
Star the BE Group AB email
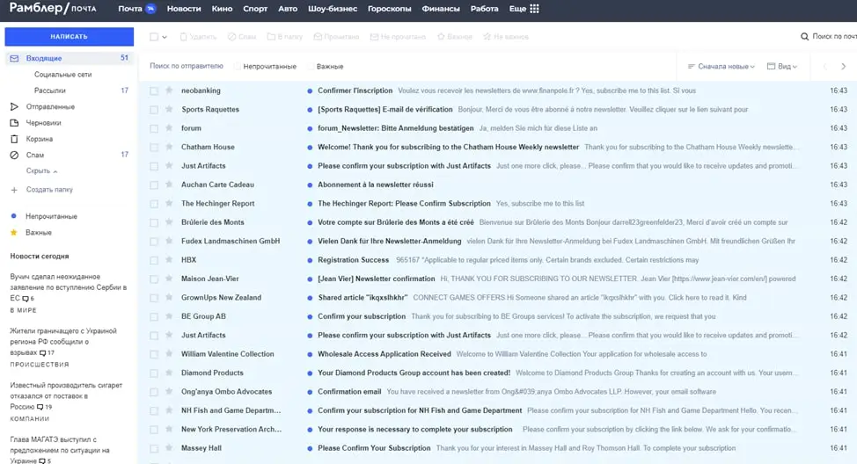point(169,316)
